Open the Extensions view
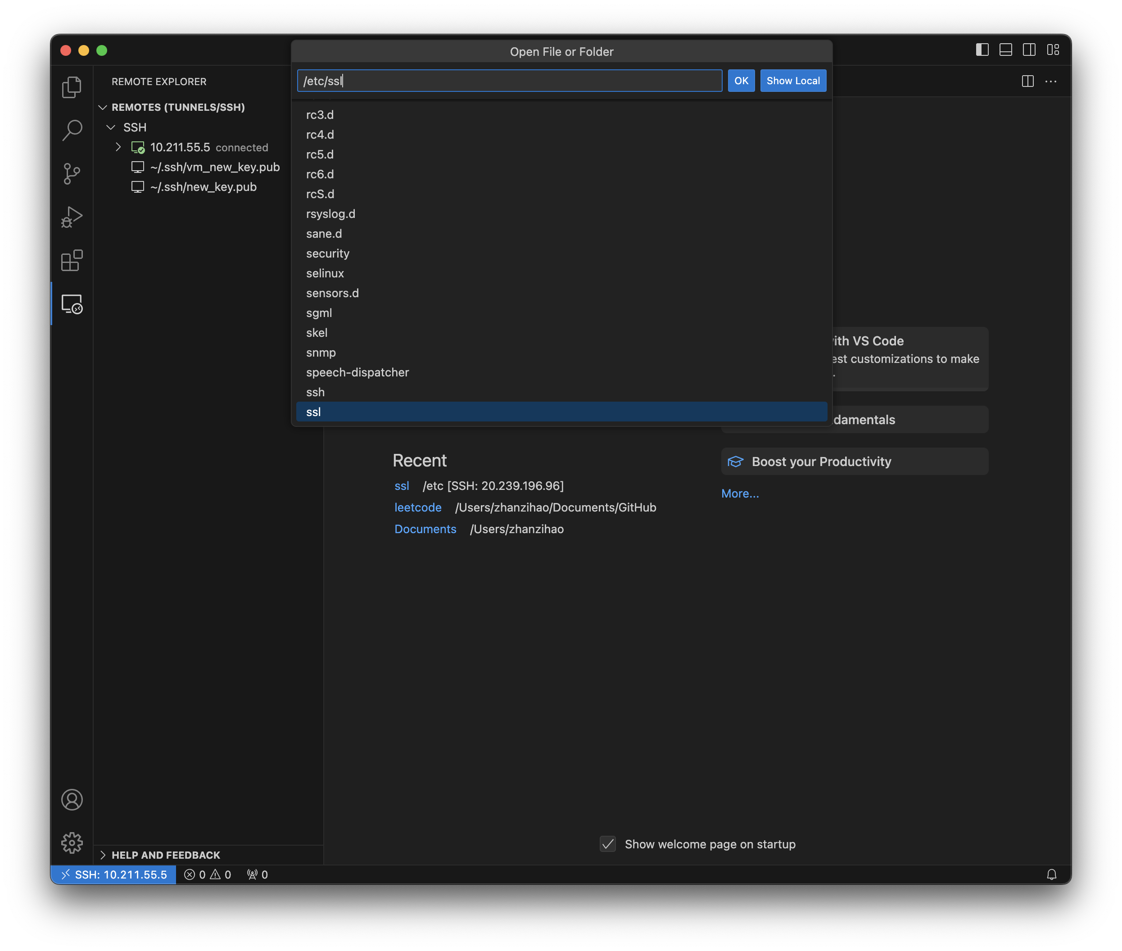 72,261
